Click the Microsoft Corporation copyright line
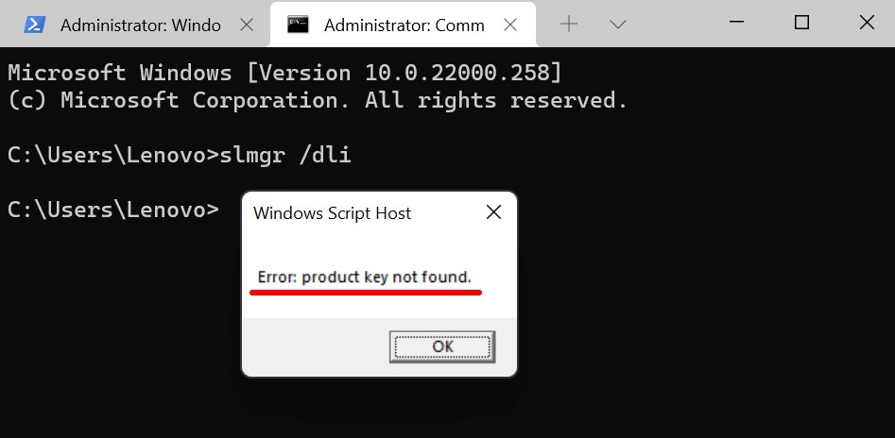 318,99
